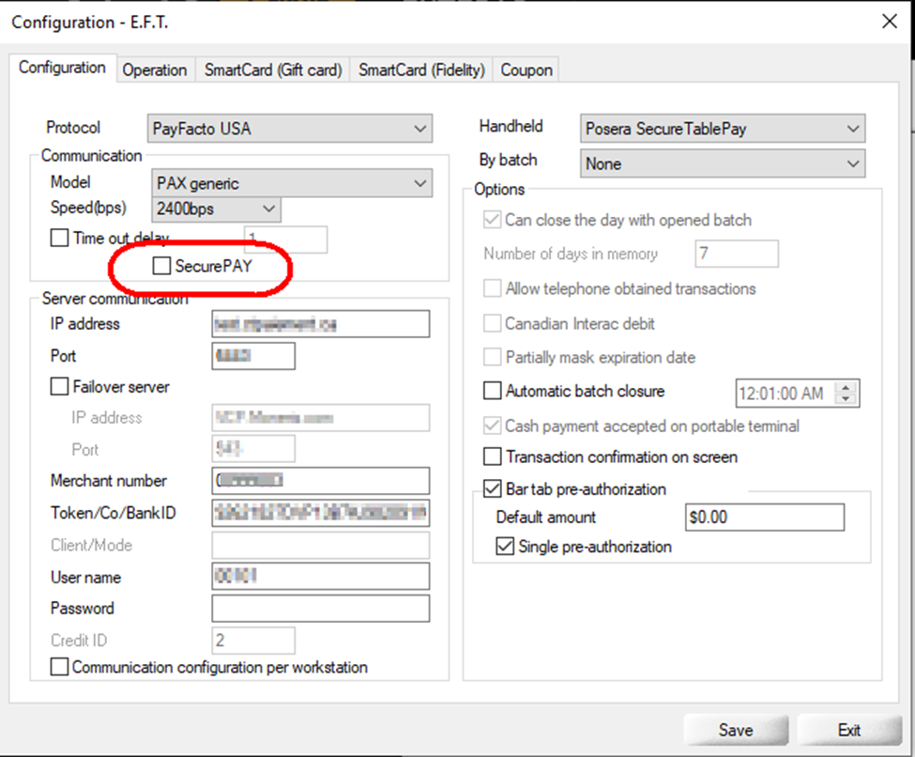Increase batch closure time with up arrow

point(846,387)
